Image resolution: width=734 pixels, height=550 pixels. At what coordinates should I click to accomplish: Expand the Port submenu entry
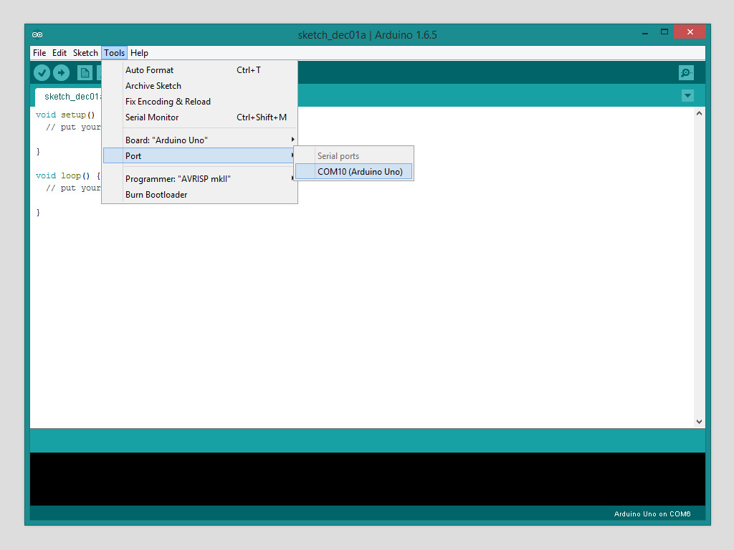click(x=200, y=155)
